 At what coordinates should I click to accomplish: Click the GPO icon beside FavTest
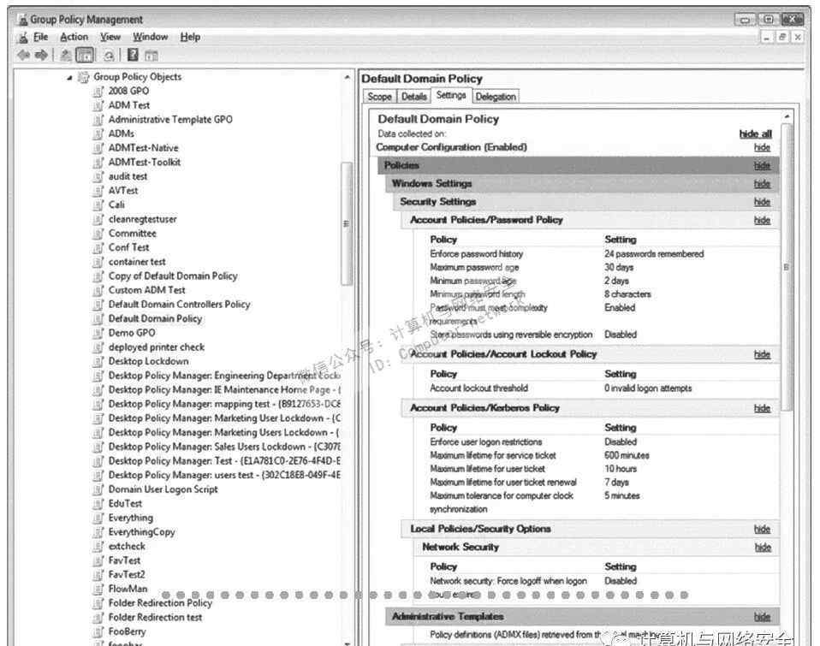pos(98,560)
